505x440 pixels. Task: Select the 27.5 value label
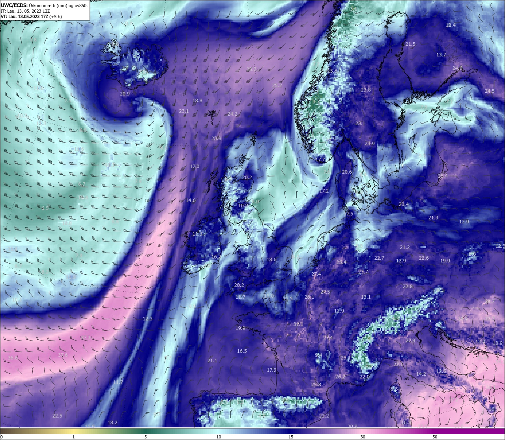[325, 292]
